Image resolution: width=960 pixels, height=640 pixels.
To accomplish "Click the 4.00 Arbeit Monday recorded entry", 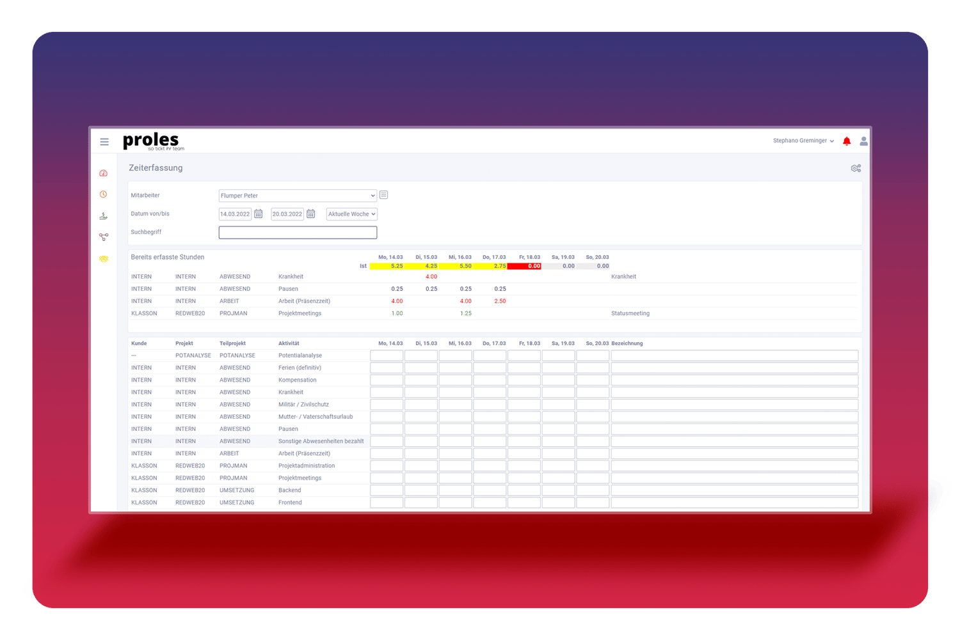I will [397, 301].
